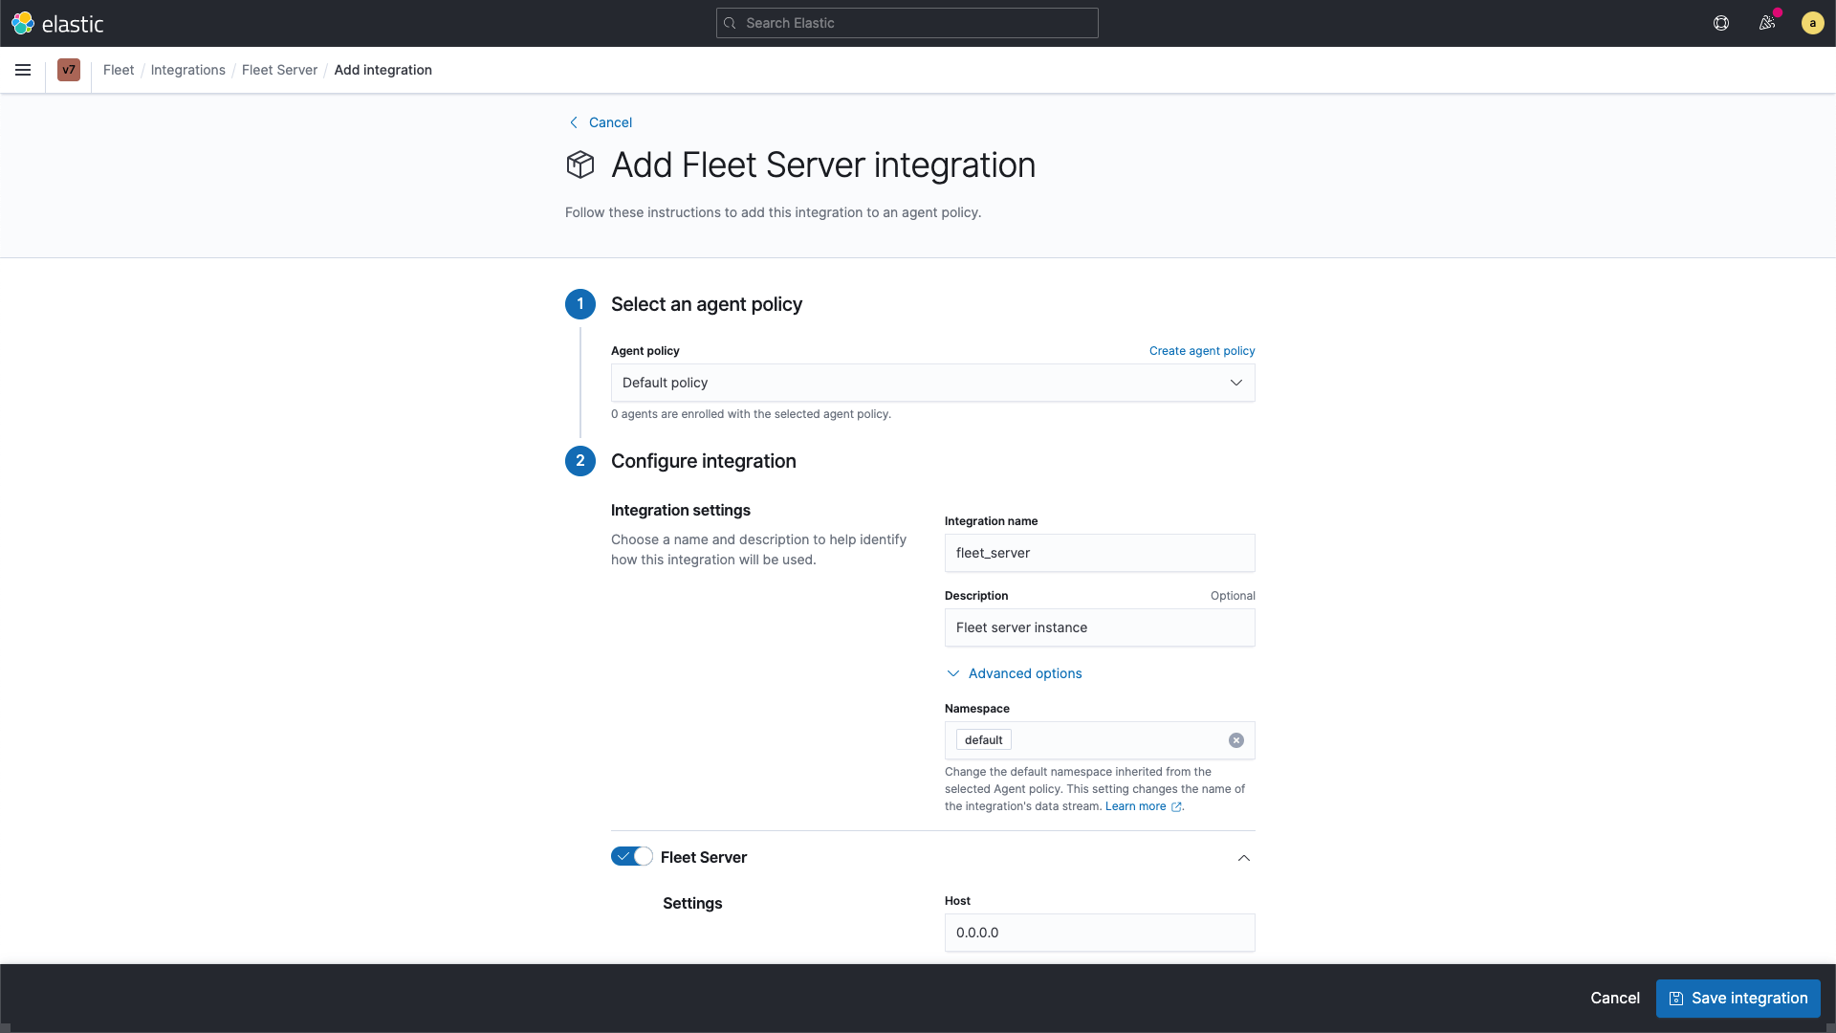Click the V application icon in breadcrumb
The image size is (1836, 1033).
68,70
